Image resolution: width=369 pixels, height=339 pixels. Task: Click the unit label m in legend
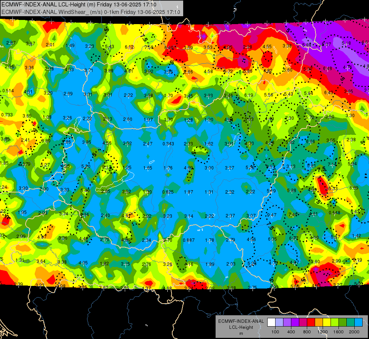(241, 333)
